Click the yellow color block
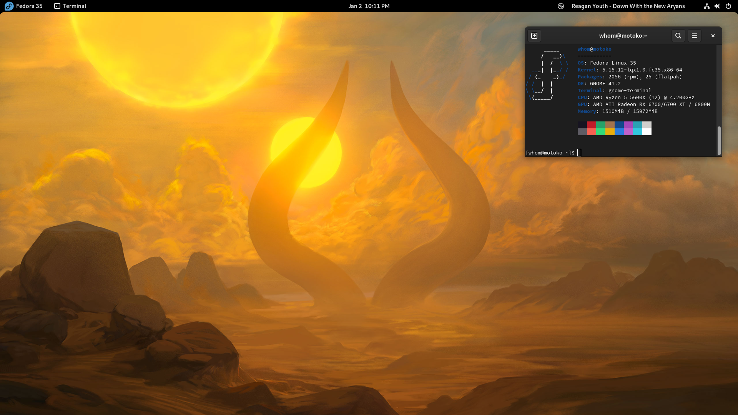Viewport: 738px width, 415px height. 610,132
